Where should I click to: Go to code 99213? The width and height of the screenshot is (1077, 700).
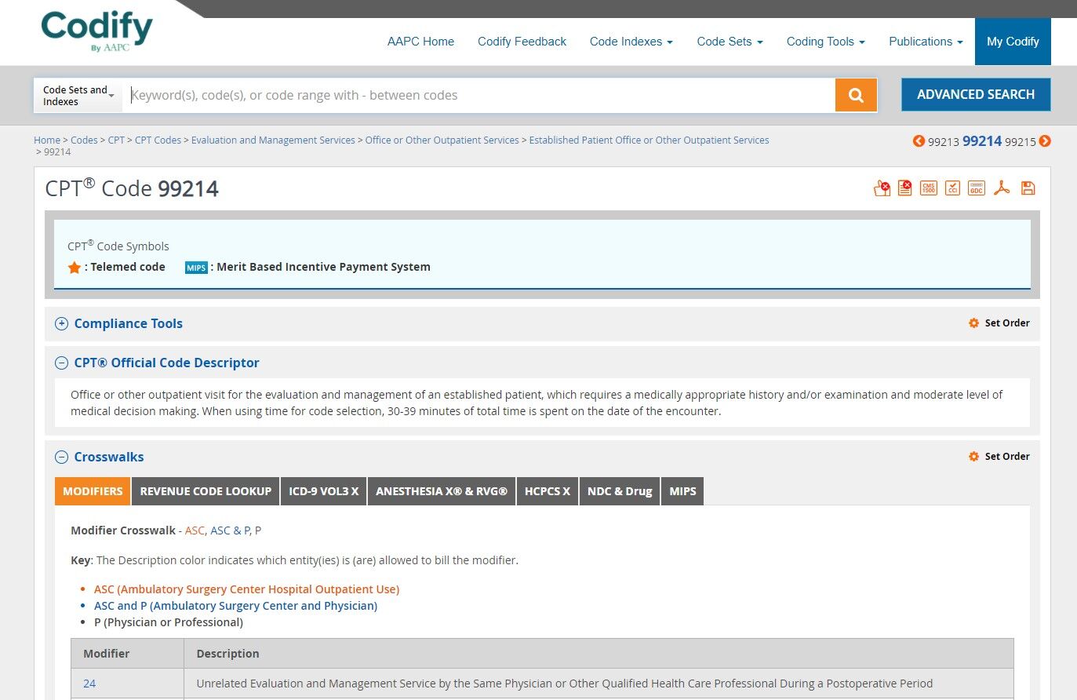(x=944, y=142)
